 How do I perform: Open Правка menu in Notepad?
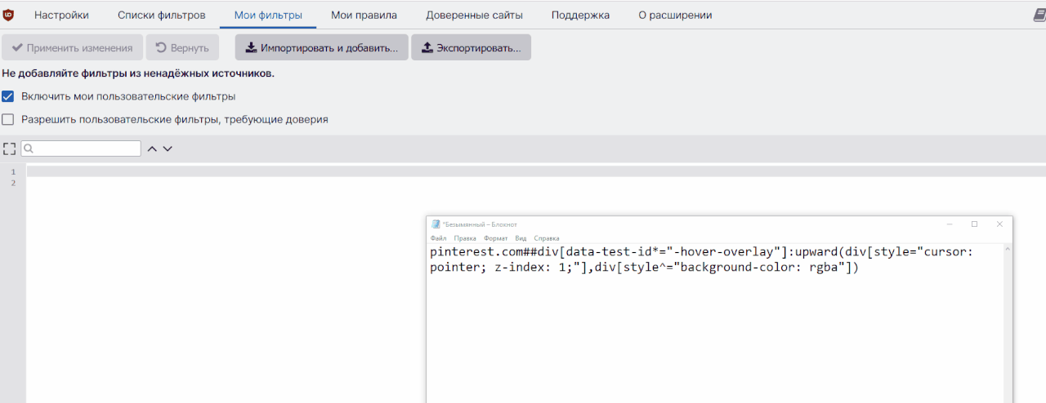coord(465,238)
